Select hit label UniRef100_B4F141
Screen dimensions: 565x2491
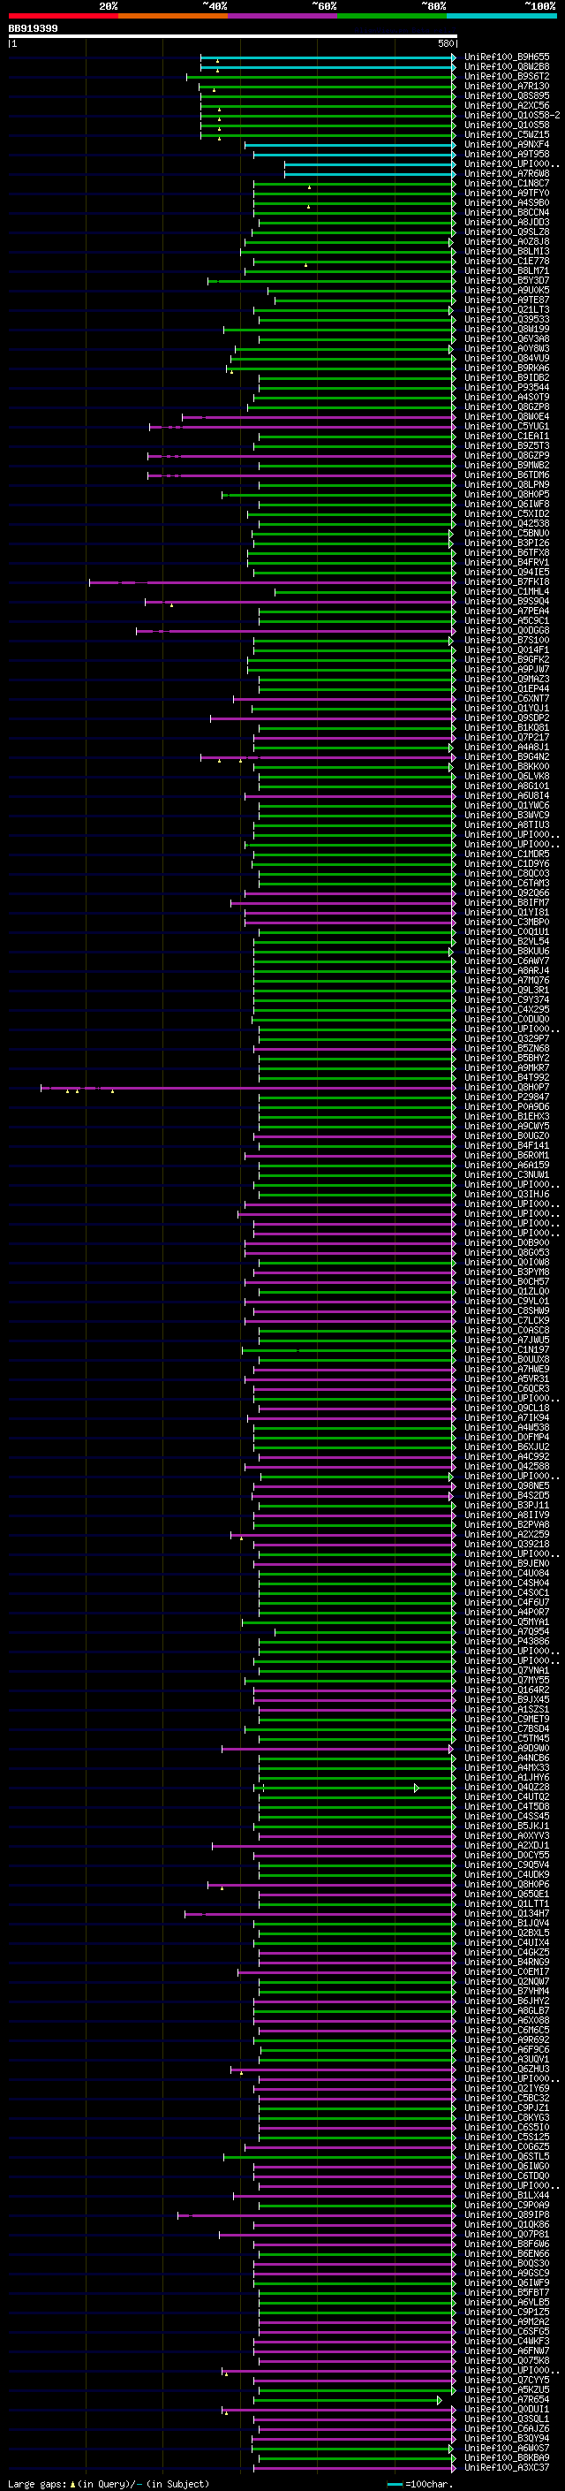click(x=507, y=1146)
